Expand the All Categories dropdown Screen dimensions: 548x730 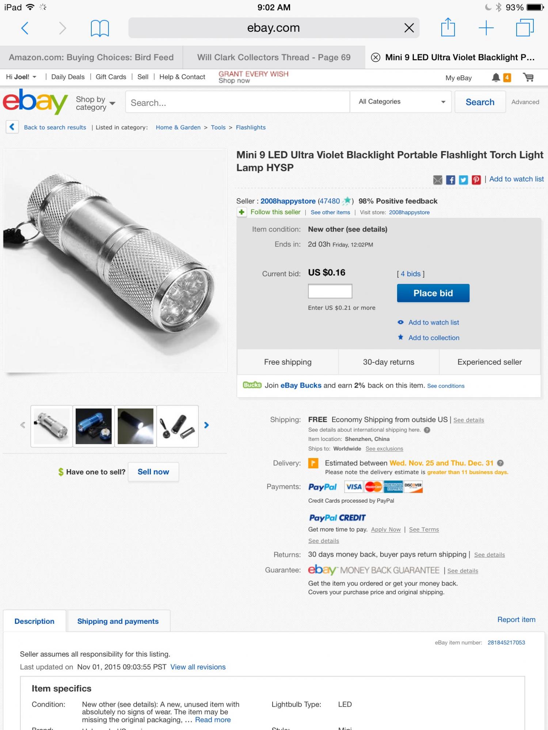[x=401, y=102]
